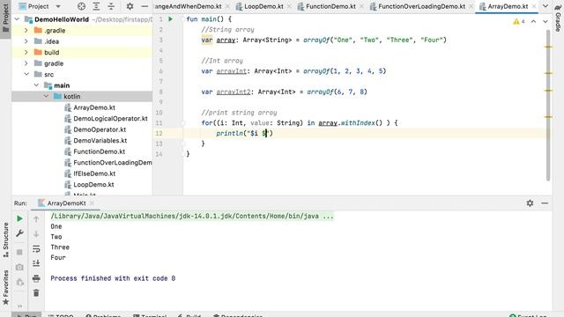Toggle scroll to end of console
This screenshot has width=564, height=317.
click(x=36, y=263)
